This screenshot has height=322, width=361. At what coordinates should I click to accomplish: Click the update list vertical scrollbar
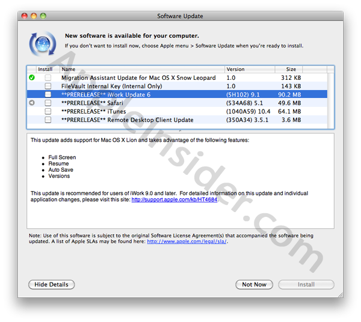[330, 101]
